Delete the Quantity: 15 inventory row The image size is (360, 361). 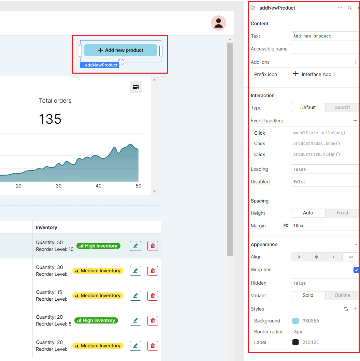pyautogui.click(x=153, y=296)
